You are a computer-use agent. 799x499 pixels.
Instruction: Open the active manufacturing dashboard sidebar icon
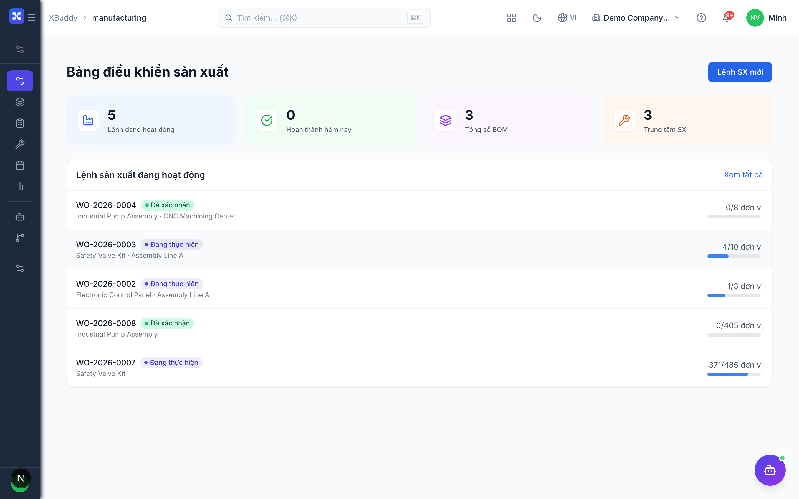click(20, 81)
